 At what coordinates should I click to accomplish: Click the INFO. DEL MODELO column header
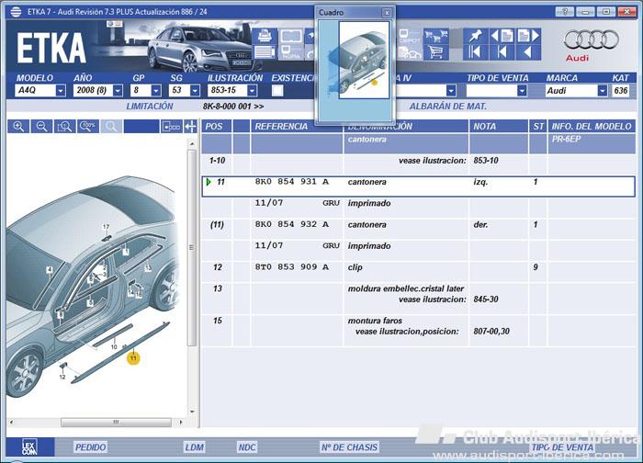coord(592,126)
